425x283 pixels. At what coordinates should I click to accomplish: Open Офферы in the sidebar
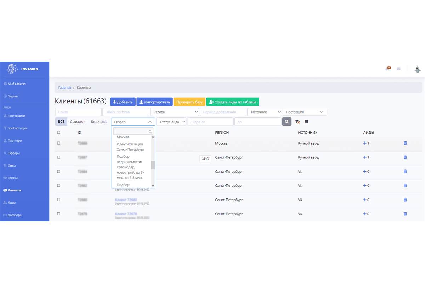[12, 153]
